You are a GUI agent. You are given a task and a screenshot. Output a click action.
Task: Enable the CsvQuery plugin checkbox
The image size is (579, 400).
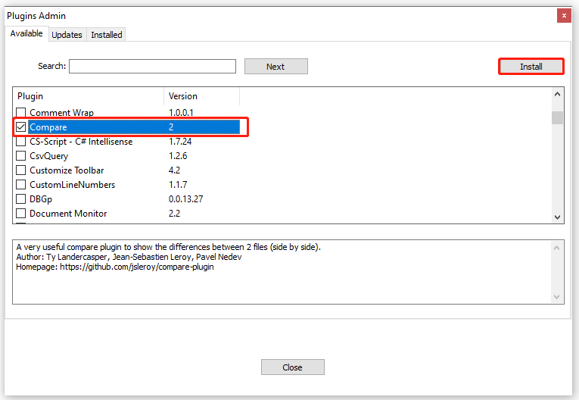(20, 155)
